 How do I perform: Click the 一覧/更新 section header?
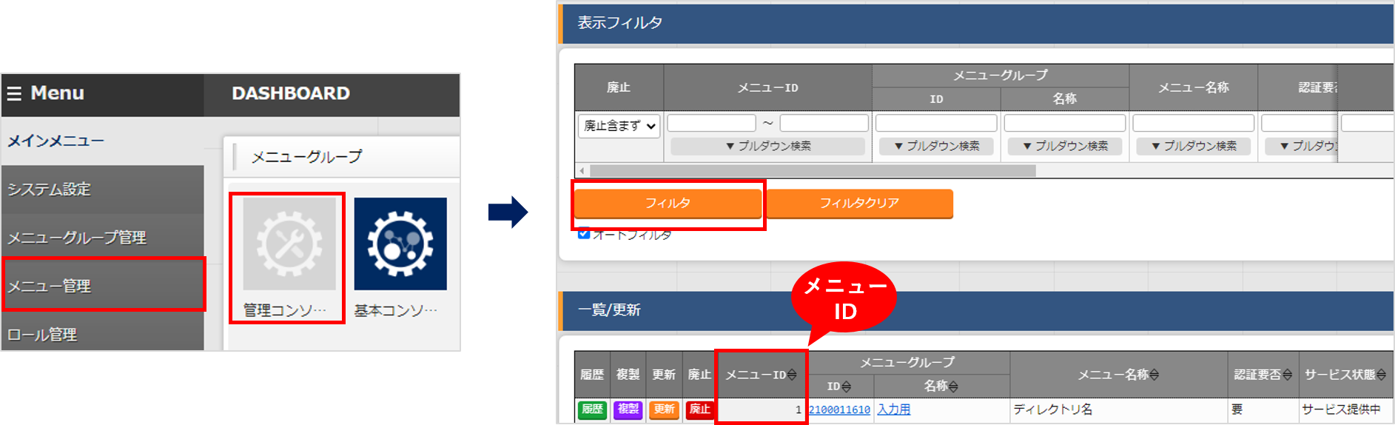pyautogui.click(x=976, y=310)
